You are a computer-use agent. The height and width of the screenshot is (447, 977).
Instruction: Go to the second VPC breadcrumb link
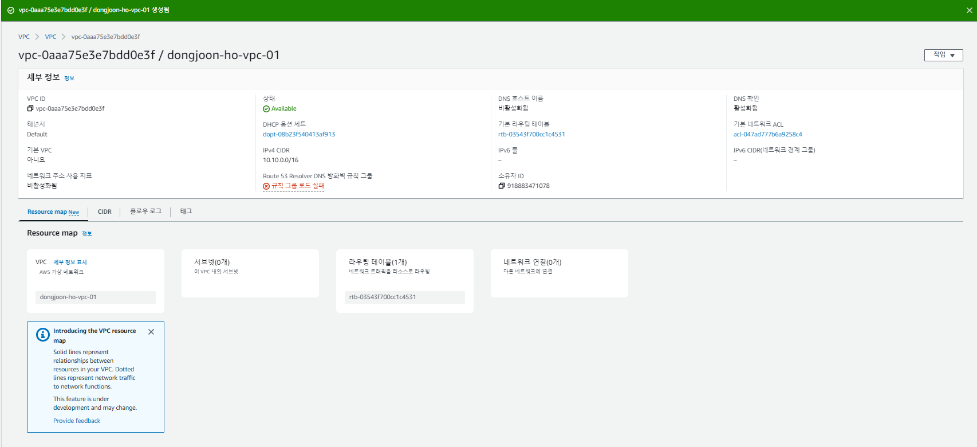[x=51, y=37]
